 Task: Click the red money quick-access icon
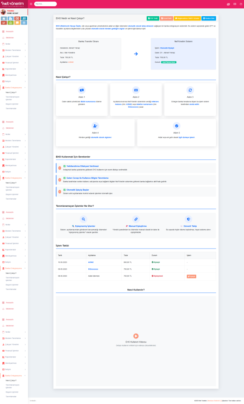point(17,19)
